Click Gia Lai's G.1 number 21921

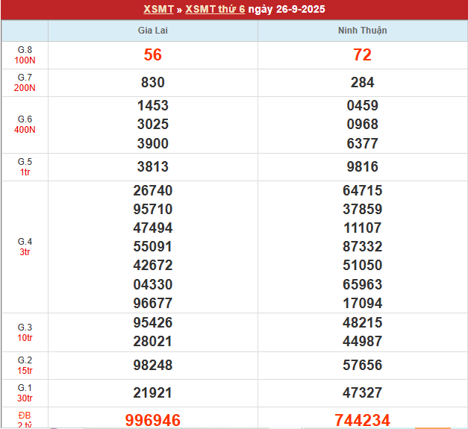pyautogui.click(x=152, y=392)
